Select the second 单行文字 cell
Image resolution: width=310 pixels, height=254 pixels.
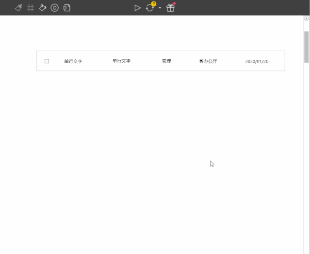tap(121, 61)
